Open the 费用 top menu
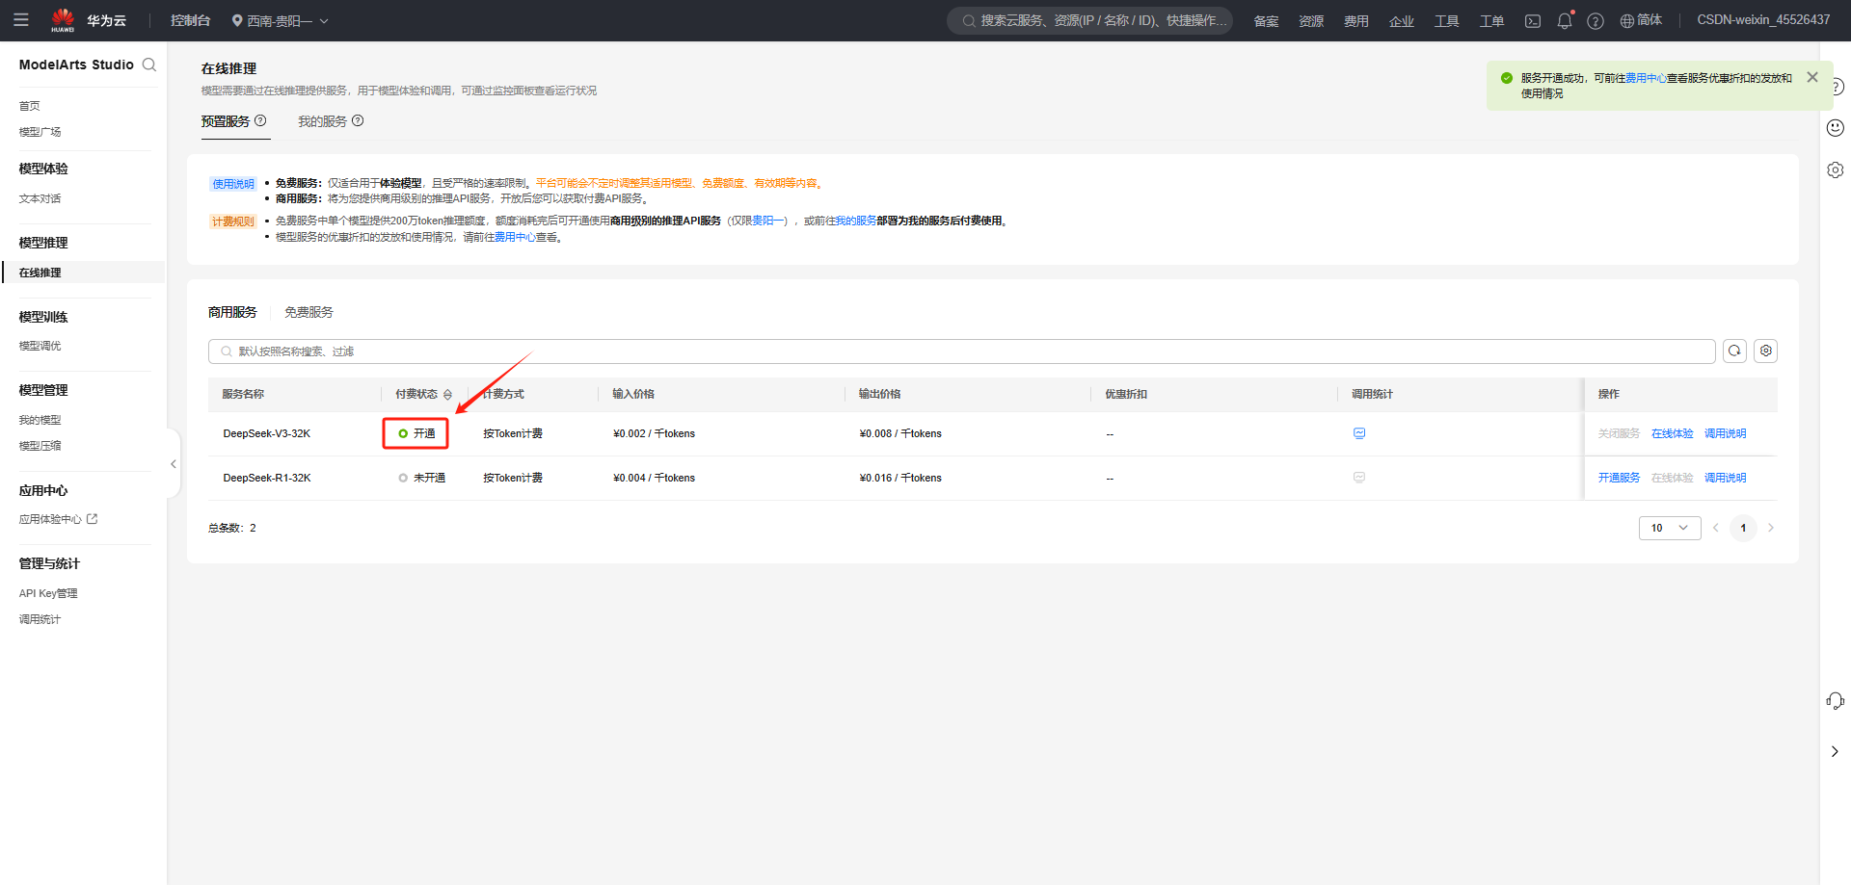Image resolution: width=1851 pixels, height=885 pixels. (x=1356, y=20)
